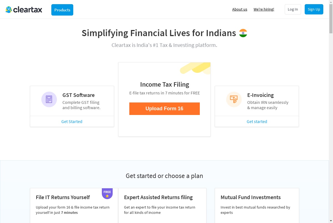333x223 pixels.
Task: Click the E-Invoicing orange invoice icon
Action: [234, 99]
